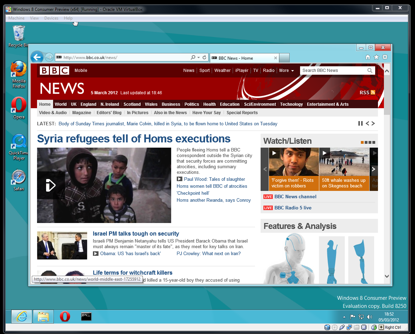The width and height of the screenshot is (415, 334).
Task: Open BBC Radio 5 live link
Action: (x=293, y=208)
